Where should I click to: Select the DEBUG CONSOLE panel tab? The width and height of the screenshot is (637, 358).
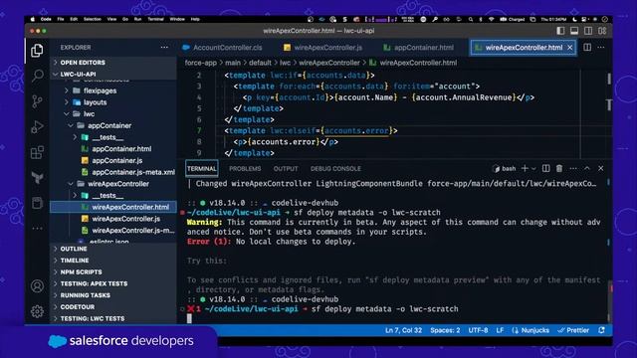click(x=335, y=169)
